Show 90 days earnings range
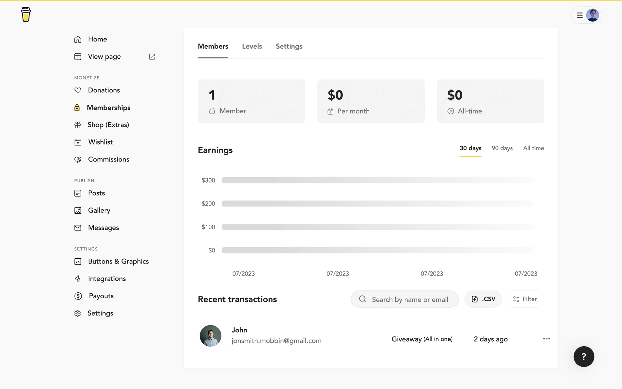The image size is (622, 389). [502, 148]
